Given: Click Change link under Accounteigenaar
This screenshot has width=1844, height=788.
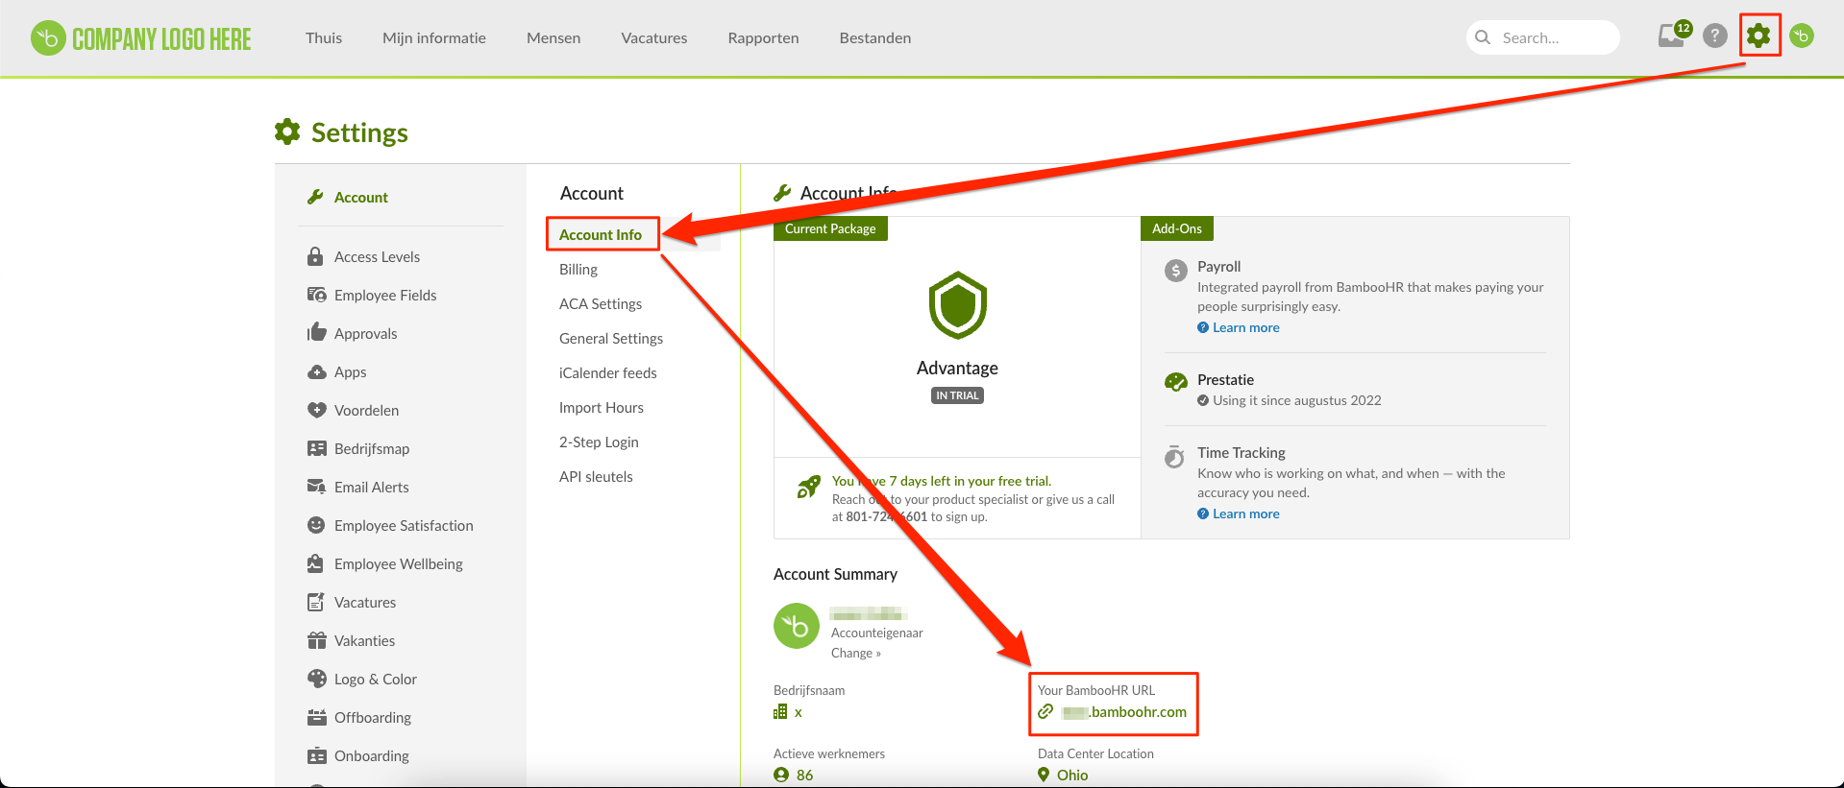Looking at the screenshot, I should tap(854, 654).
